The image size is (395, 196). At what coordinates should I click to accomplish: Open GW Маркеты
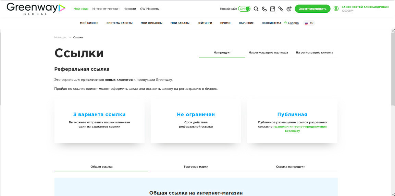pos(150,9)
